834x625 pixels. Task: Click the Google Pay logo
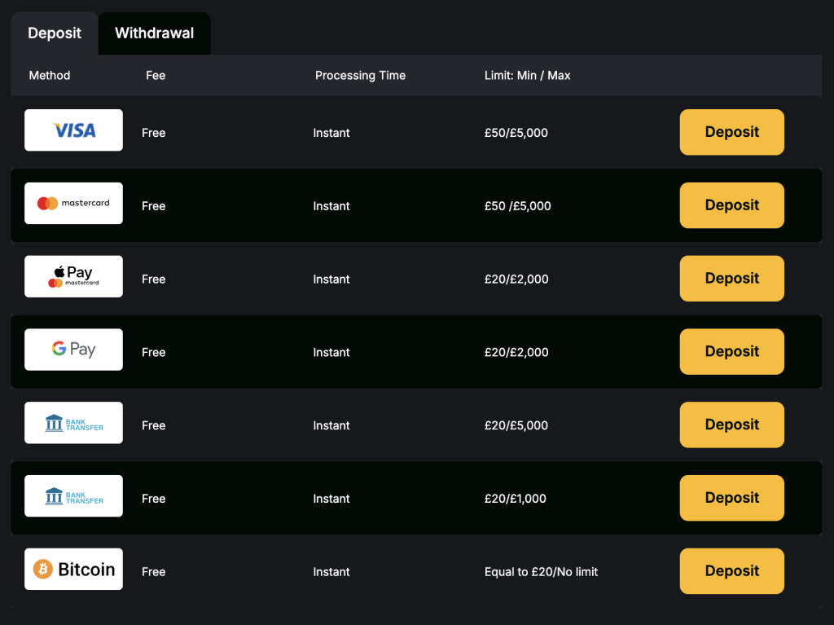click(73, 349)
